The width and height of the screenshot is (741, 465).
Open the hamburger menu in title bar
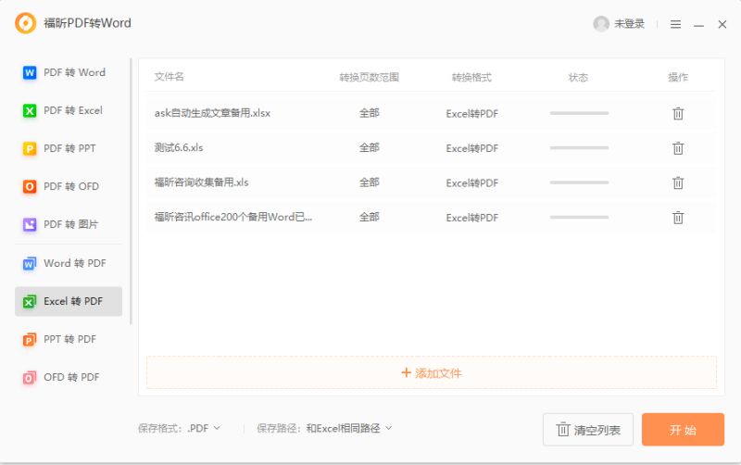coord(675,24)
